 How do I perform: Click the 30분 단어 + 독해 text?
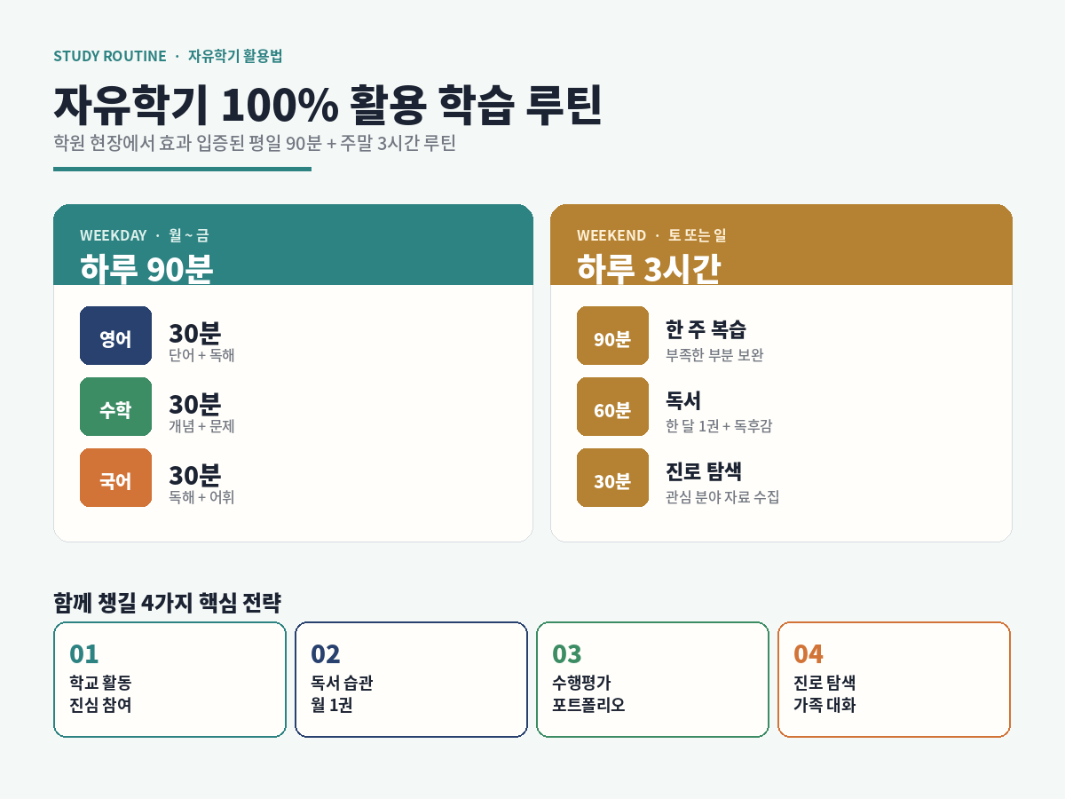click(201, 342)
